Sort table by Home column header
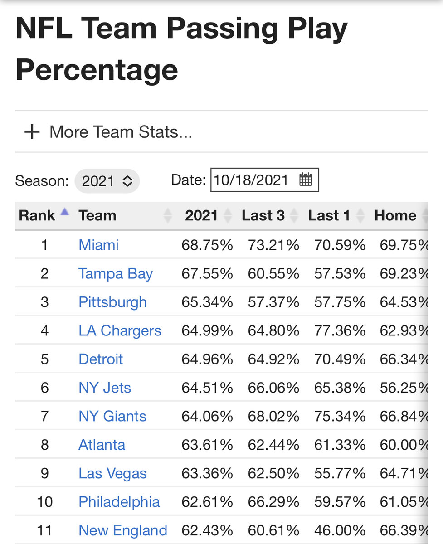 395,215
